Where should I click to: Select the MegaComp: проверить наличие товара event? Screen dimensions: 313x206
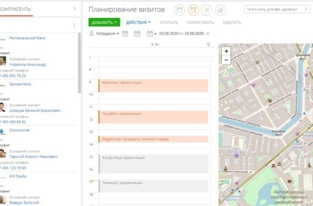coord(153,139)
